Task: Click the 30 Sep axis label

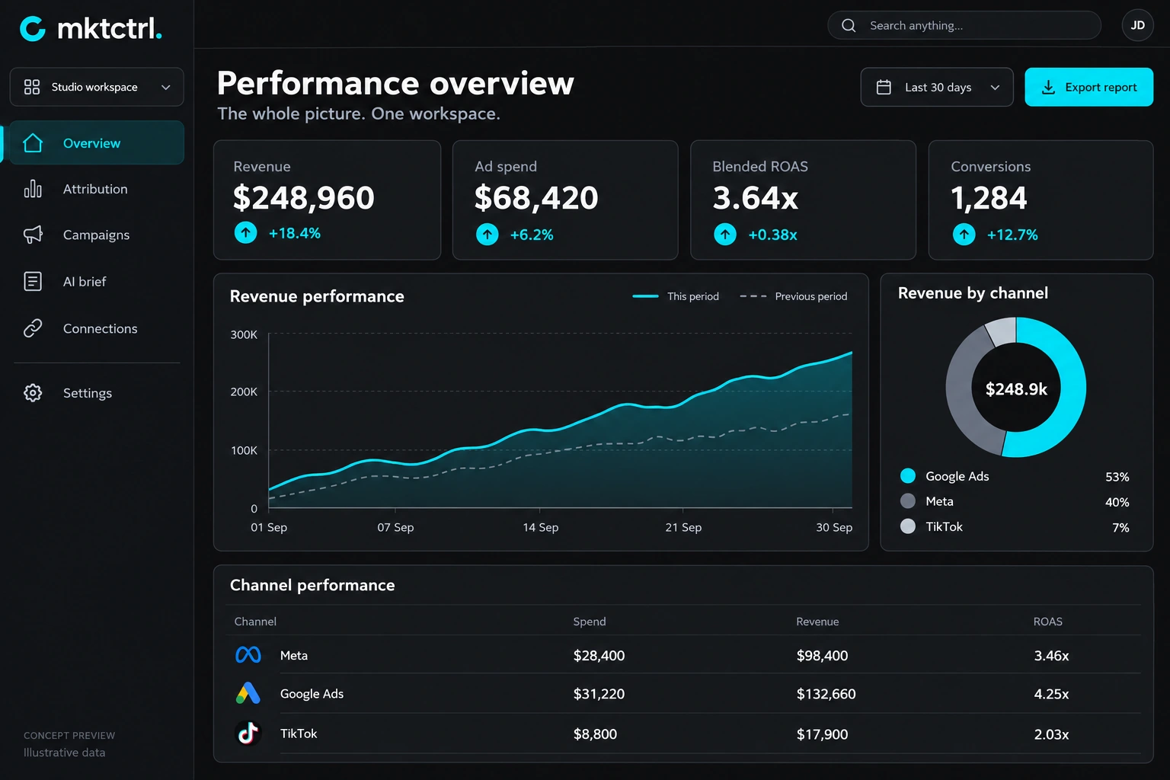Action: (x=834, y=527)
